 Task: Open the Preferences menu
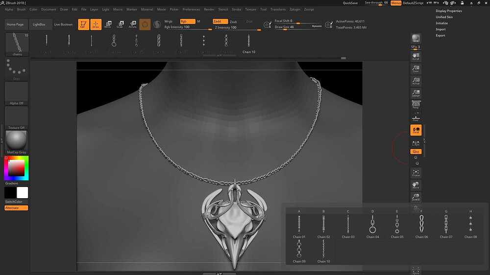tap(191, 9)
